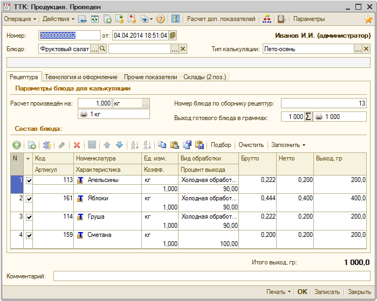Click the copy-and-save pages icon in table toolbar
This screenshot has width=377, height=301.
point(187,145)
